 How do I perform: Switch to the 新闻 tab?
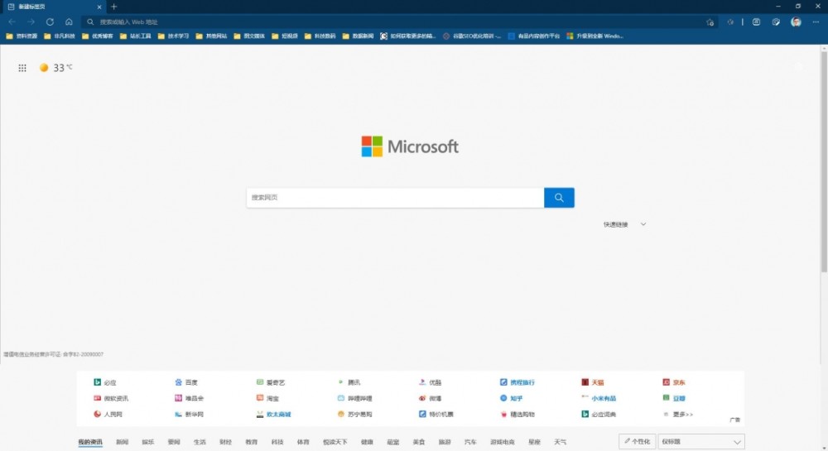coord(122,442)
